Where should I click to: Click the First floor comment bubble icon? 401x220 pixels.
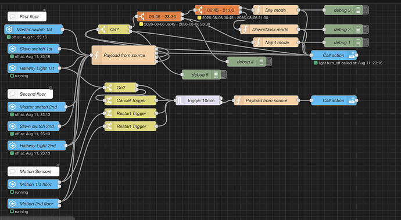pyautogui.click(x=12, y=17)
